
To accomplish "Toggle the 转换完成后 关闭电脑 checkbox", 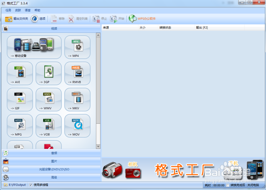I will point(228,185).
